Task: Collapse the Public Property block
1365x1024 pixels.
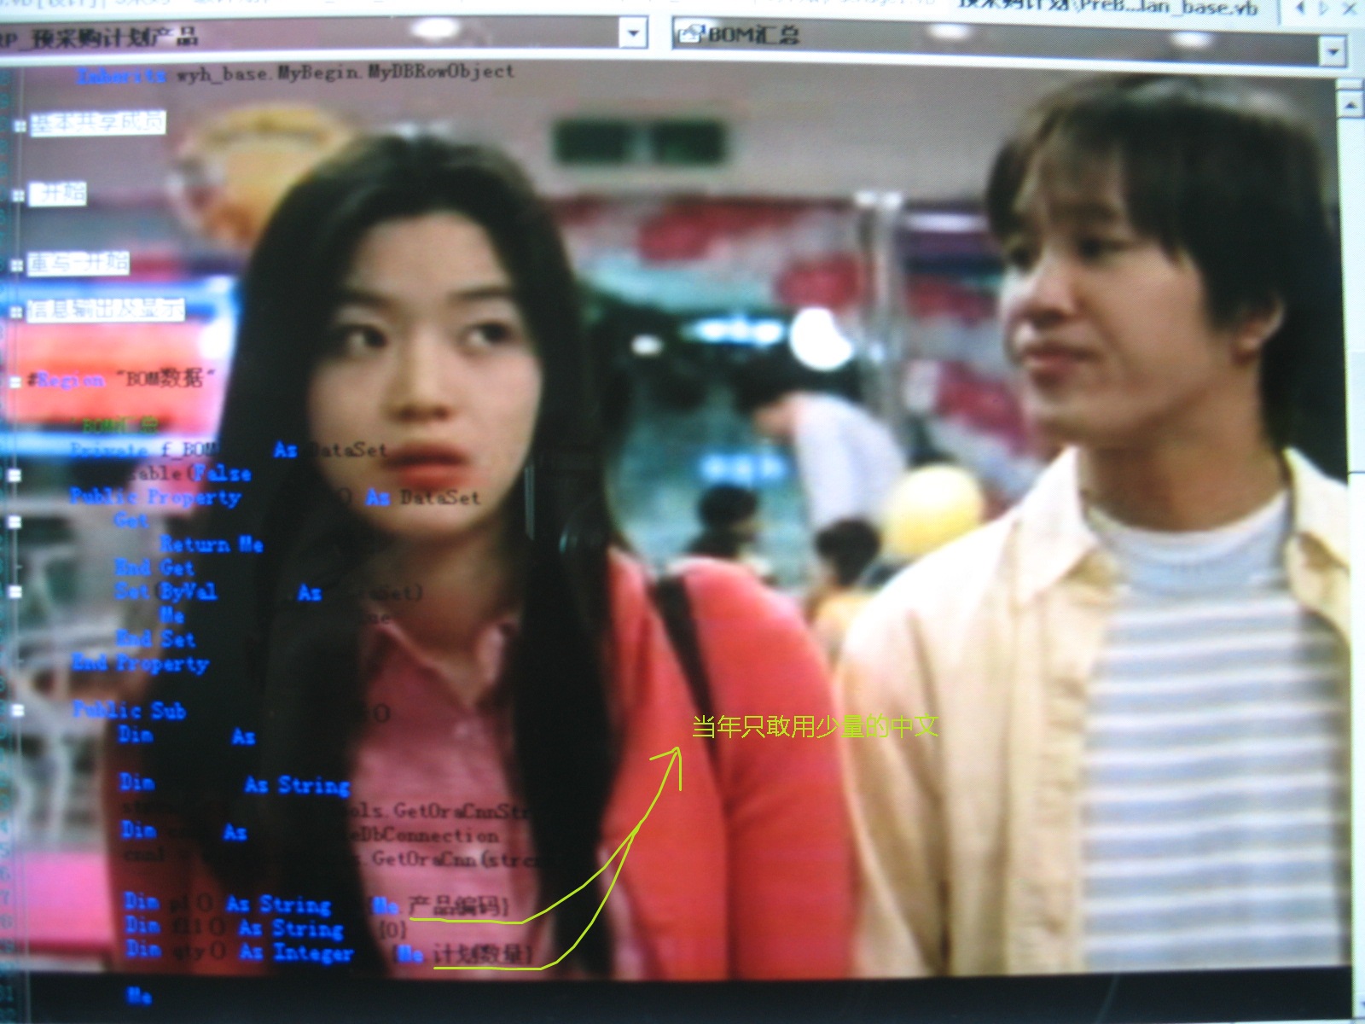Action: (x=15, y=474)
